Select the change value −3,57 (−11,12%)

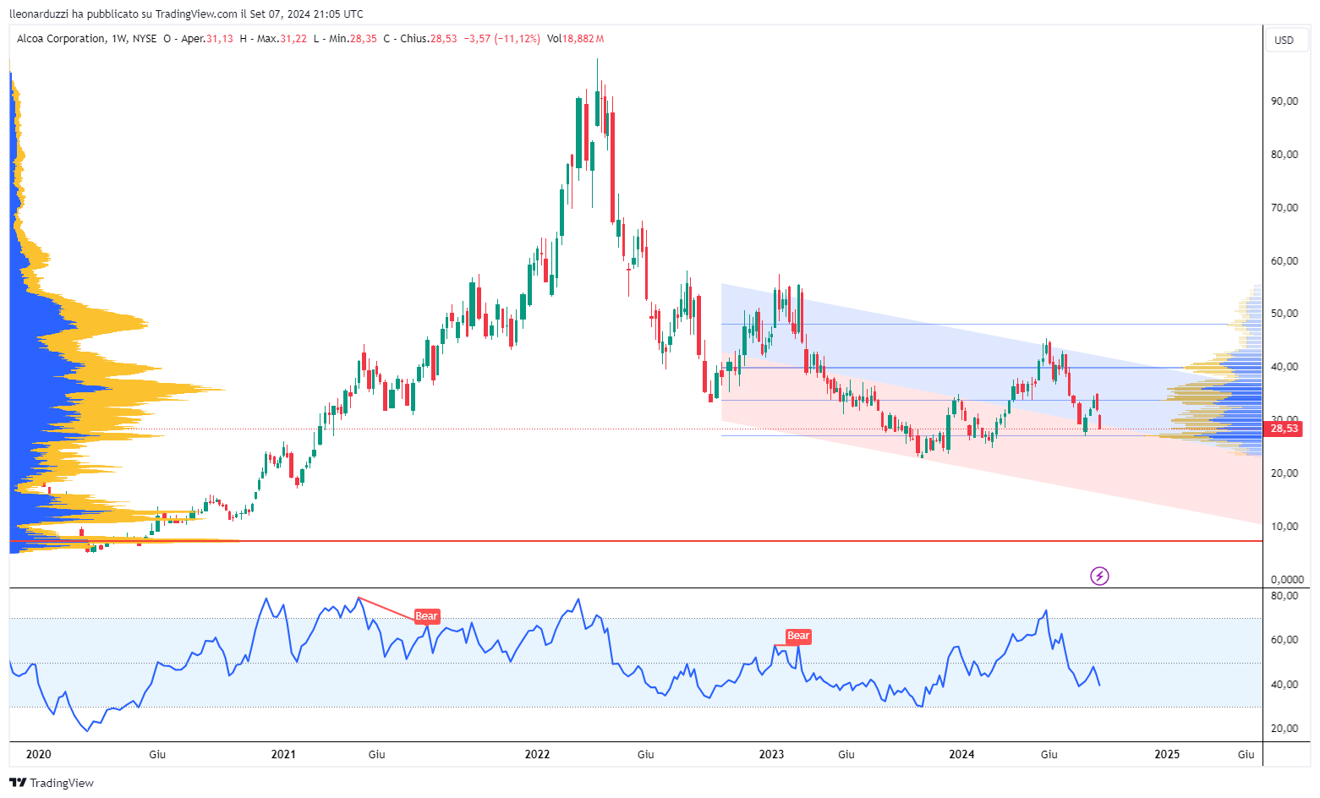point(502,39)
